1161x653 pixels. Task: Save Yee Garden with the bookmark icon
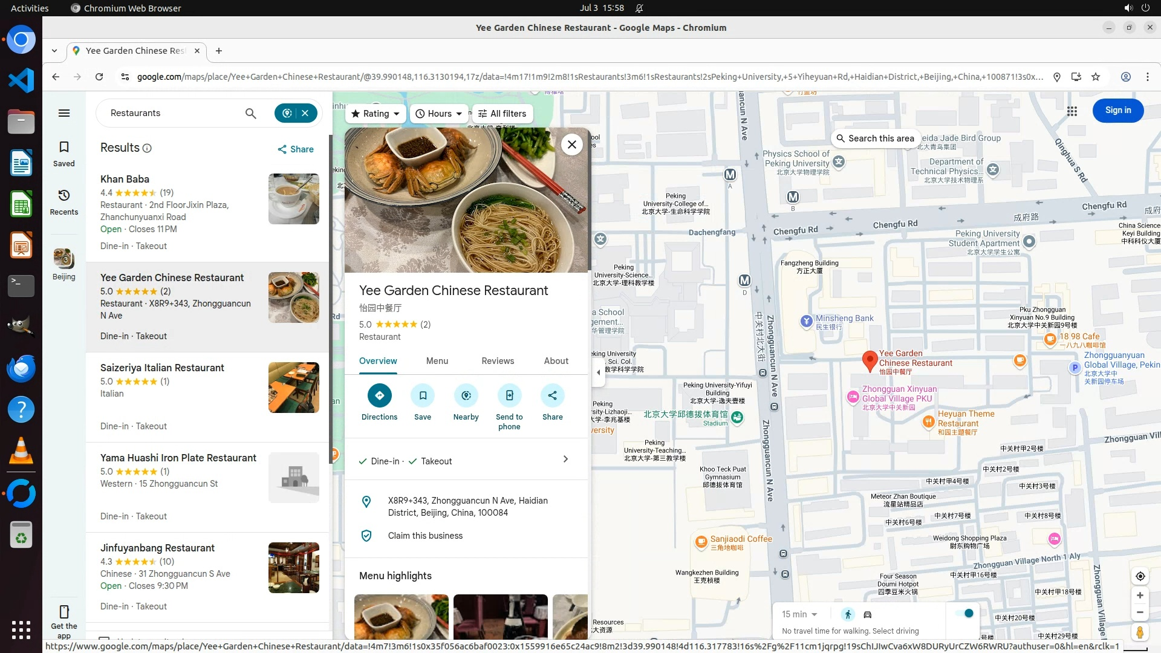[x=423, y=396]
